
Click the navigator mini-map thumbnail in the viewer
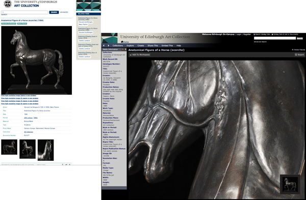point(290,184)
